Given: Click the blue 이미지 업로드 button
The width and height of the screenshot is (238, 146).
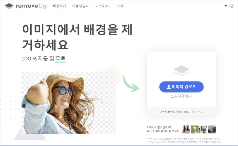Looking at the screenshot, I should (181, 87).
